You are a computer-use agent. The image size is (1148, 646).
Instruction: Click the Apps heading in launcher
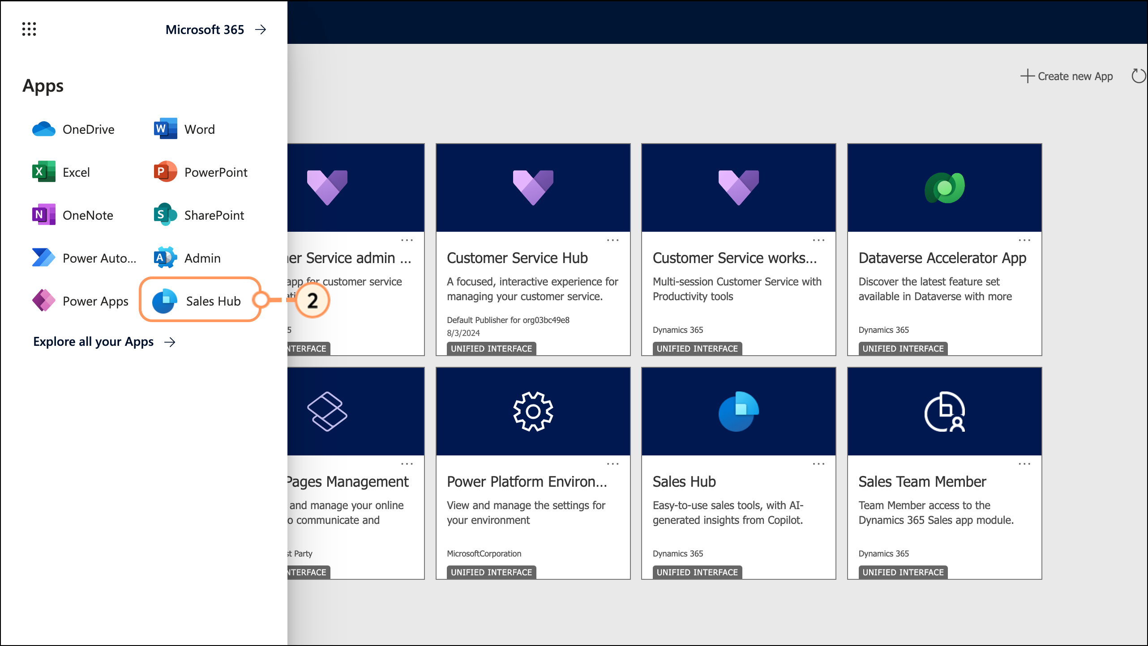pyautogui.click(x=43, y=86)
